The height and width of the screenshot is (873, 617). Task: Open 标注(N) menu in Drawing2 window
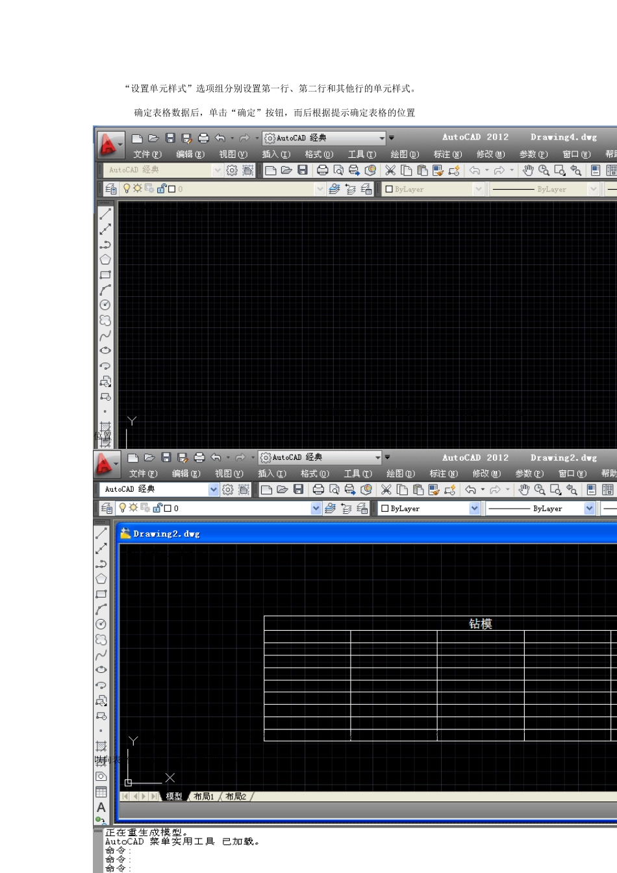click(444, 474)
